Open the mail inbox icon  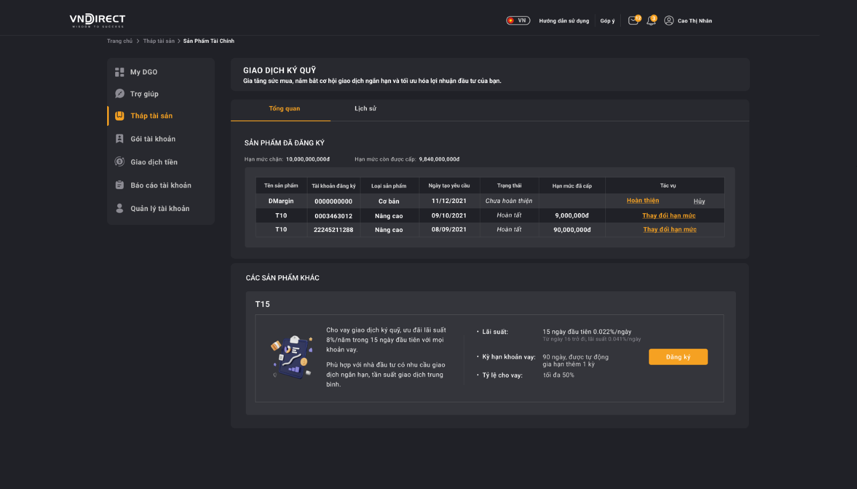coord(633,21)
